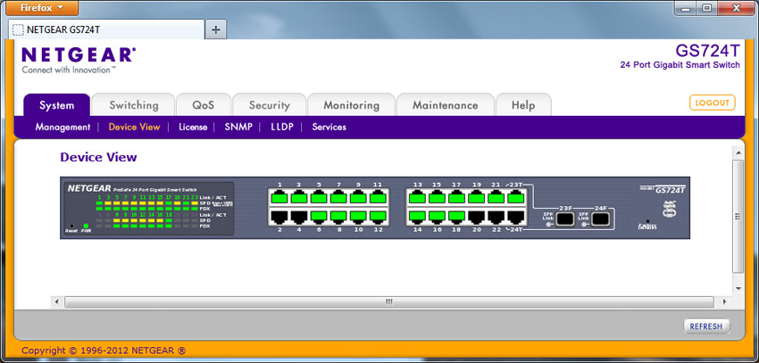This screenshot has width=759, height=363.
Task: Open port 5 on the device image
Action: [x=319, y=197]
